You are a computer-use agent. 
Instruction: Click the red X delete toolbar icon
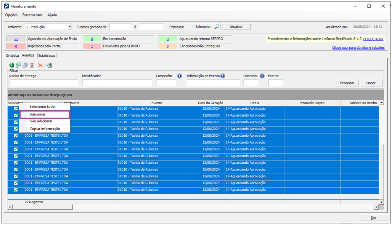pos(40,65)
